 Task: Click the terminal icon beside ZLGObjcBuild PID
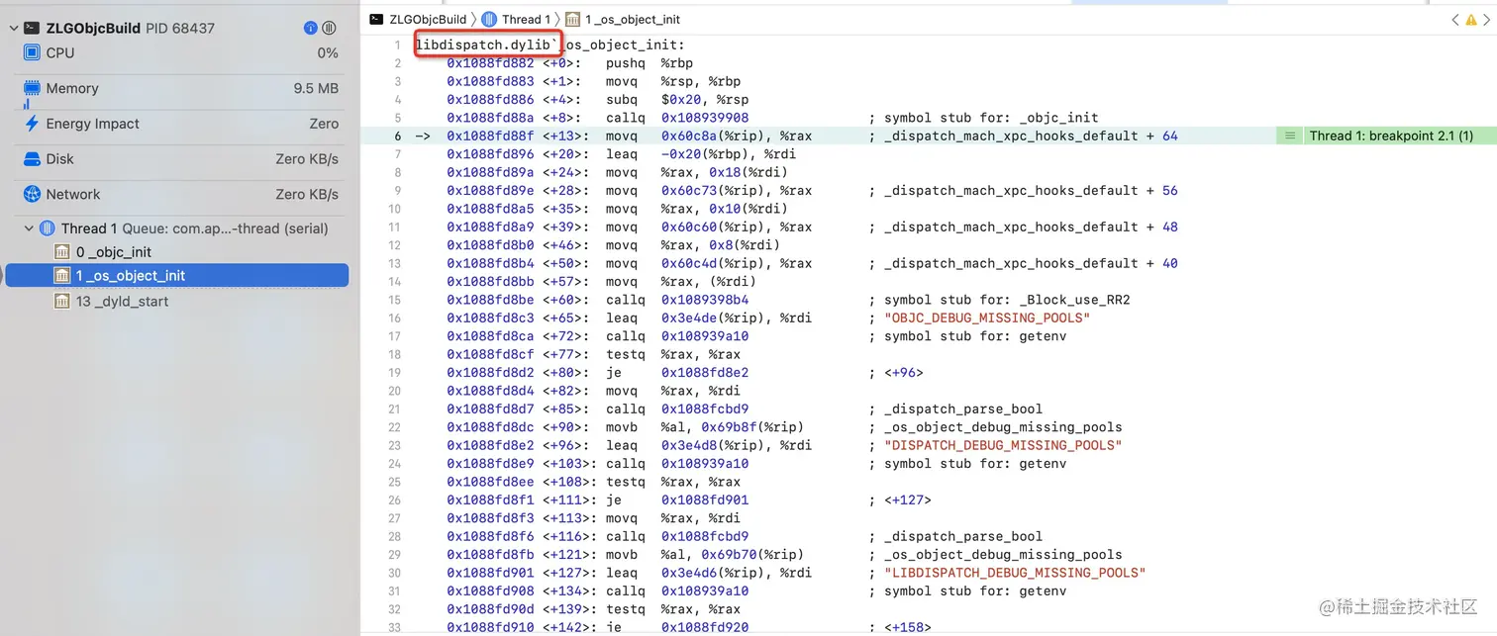coord(32,29)
